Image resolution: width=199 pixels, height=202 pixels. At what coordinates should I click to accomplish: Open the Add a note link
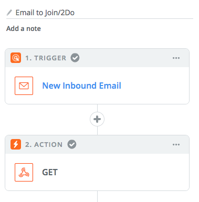pos(24,28)
